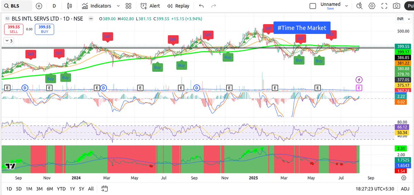This screenshot has width=414, height=195.
Task: Click the grey status pill after NSE
Action: [91, 19]
